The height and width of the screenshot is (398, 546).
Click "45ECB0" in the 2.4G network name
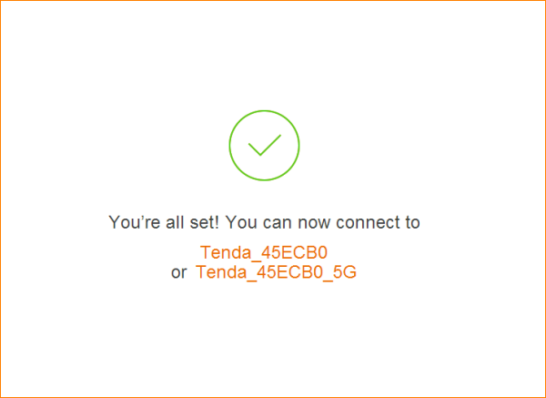pos(294,252)
